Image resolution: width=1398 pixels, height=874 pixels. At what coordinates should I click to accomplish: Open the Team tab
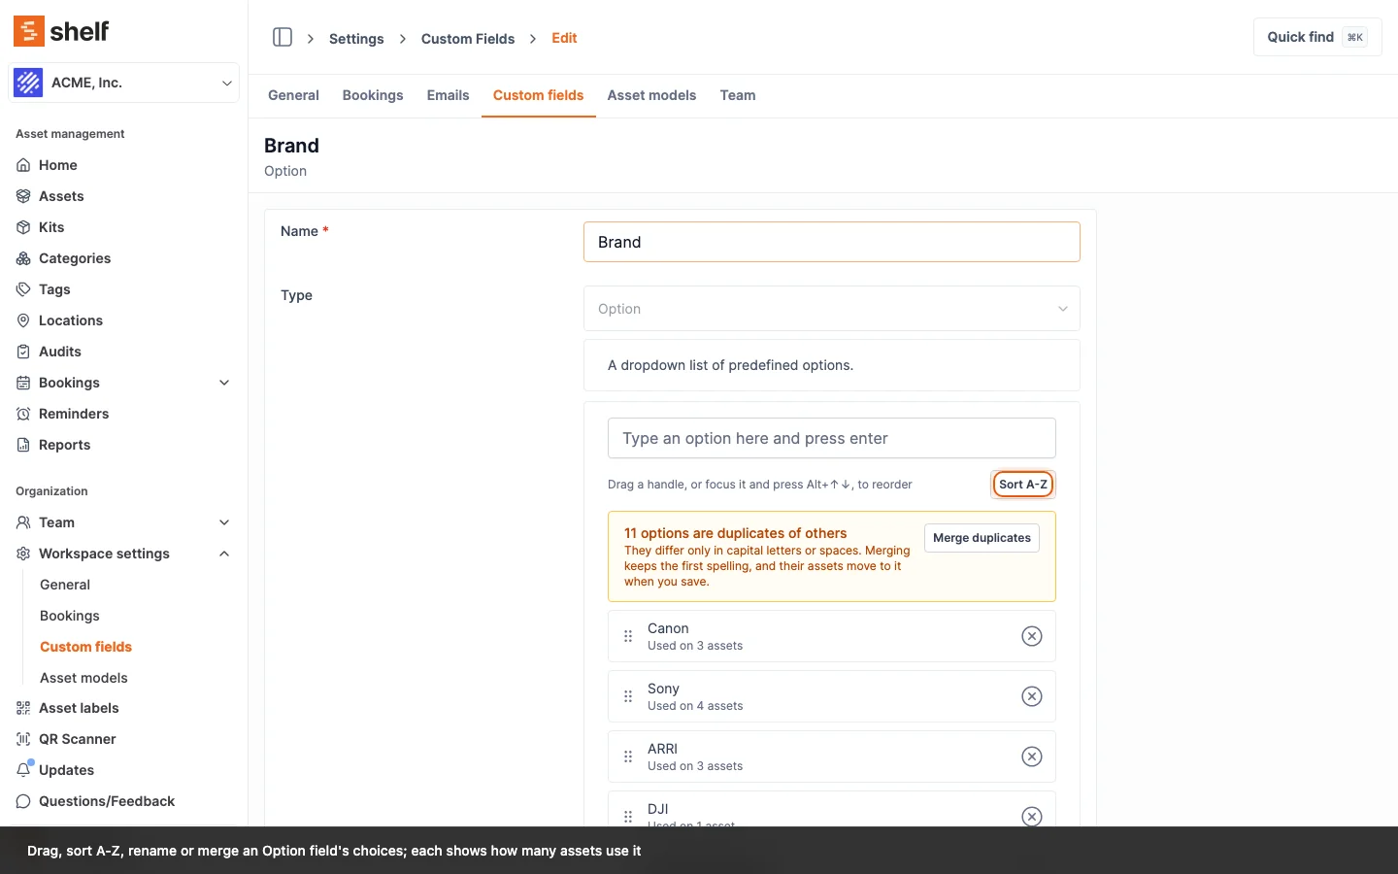tap(738, 95)
